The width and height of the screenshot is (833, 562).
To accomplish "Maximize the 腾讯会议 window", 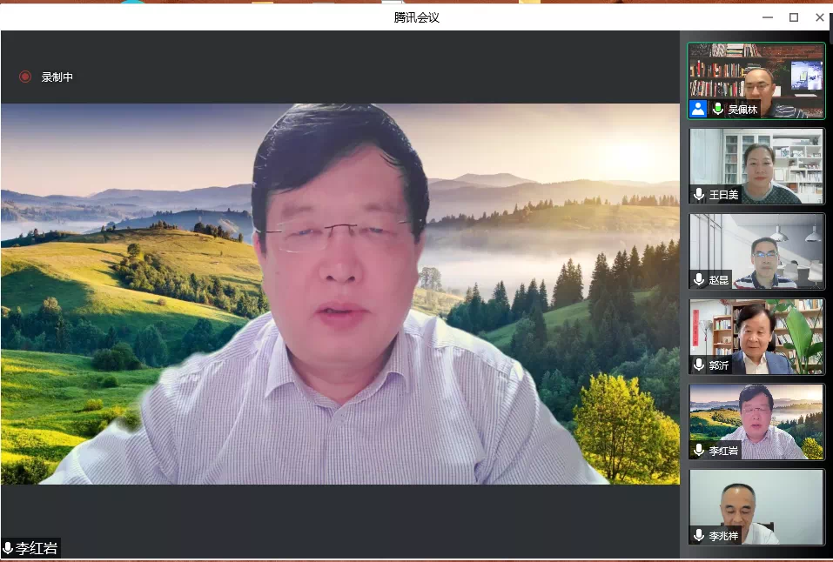I will [793, 17].
